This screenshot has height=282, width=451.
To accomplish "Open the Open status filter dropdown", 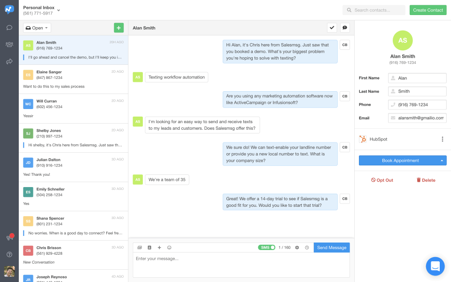I will (x=37, y=28).
